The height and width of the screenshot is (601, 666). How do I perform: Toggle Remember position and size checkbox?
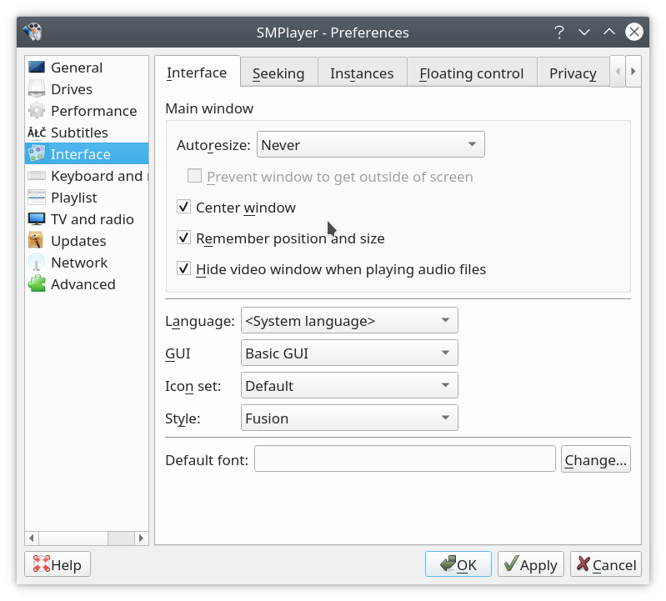[x=184, y=238]
